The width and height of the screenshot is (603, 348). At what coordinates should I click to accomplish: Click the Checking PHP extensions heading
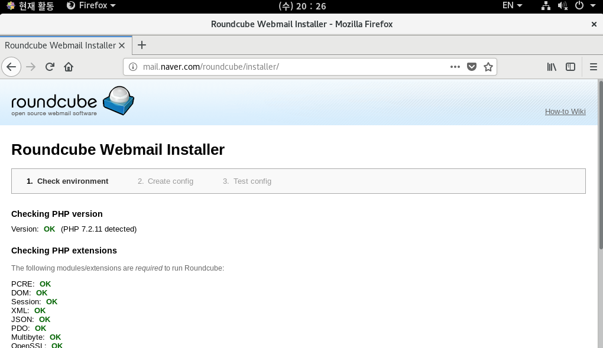point(64,251)
